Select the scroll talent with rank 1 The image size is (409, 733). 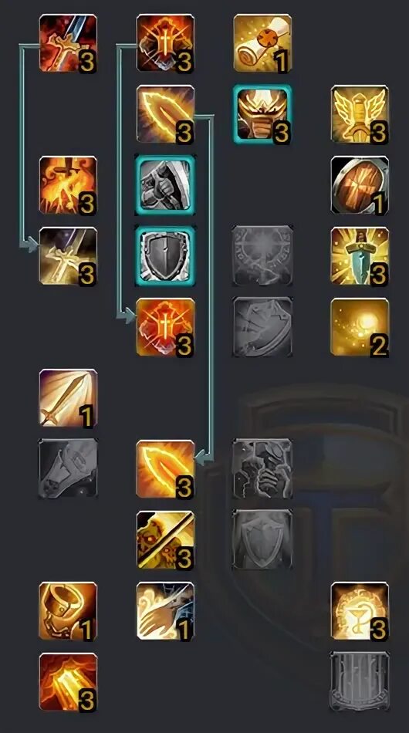click(262, 43)
